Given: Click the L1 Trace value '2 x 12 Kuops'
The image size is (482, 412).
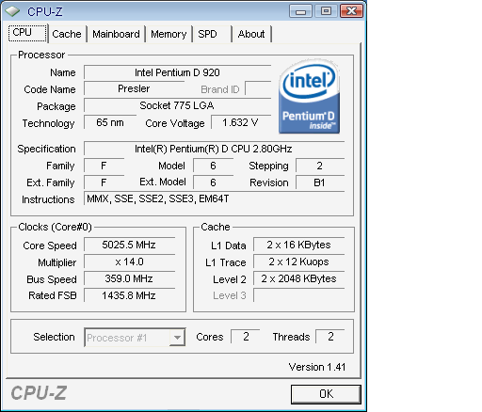Looking at the screenshot, I should tap(298, 261).
